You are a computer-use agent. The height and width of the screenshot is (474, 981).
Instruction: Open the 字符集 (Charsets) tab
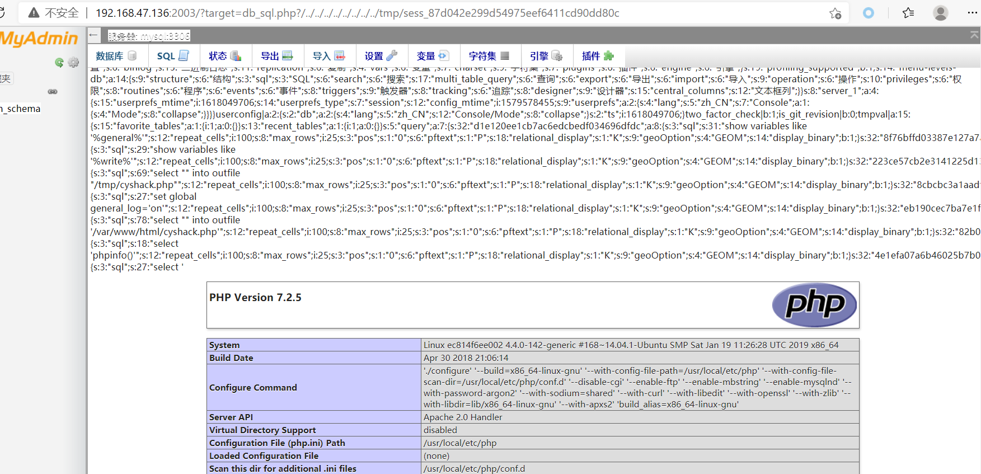click(x=490, y=56)
